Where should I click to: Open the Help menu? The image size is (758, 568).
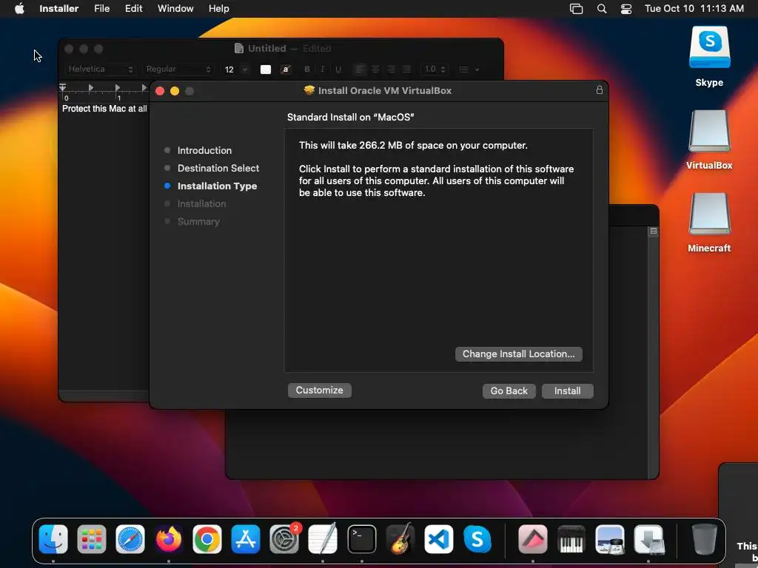(218, 8)
